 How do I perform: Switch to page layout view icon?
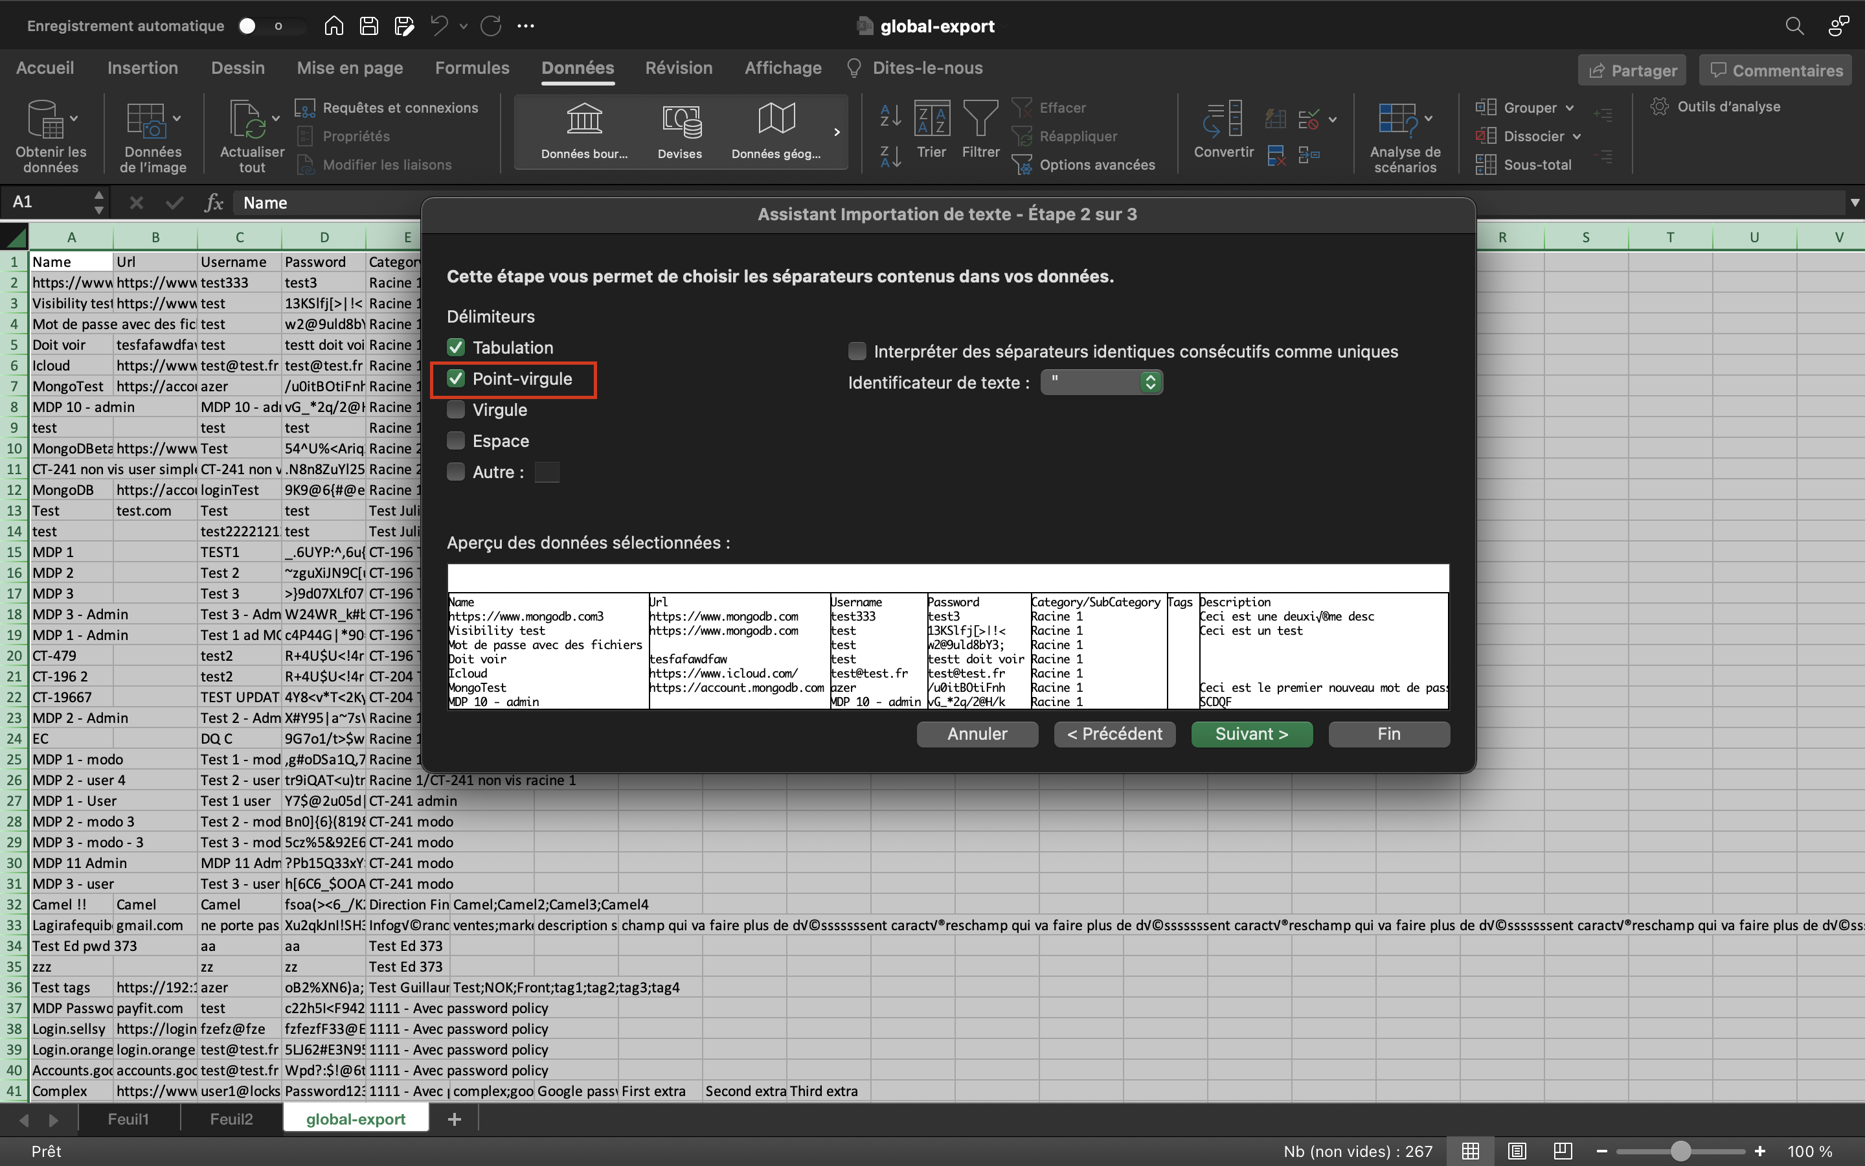click(1517, 1150)
